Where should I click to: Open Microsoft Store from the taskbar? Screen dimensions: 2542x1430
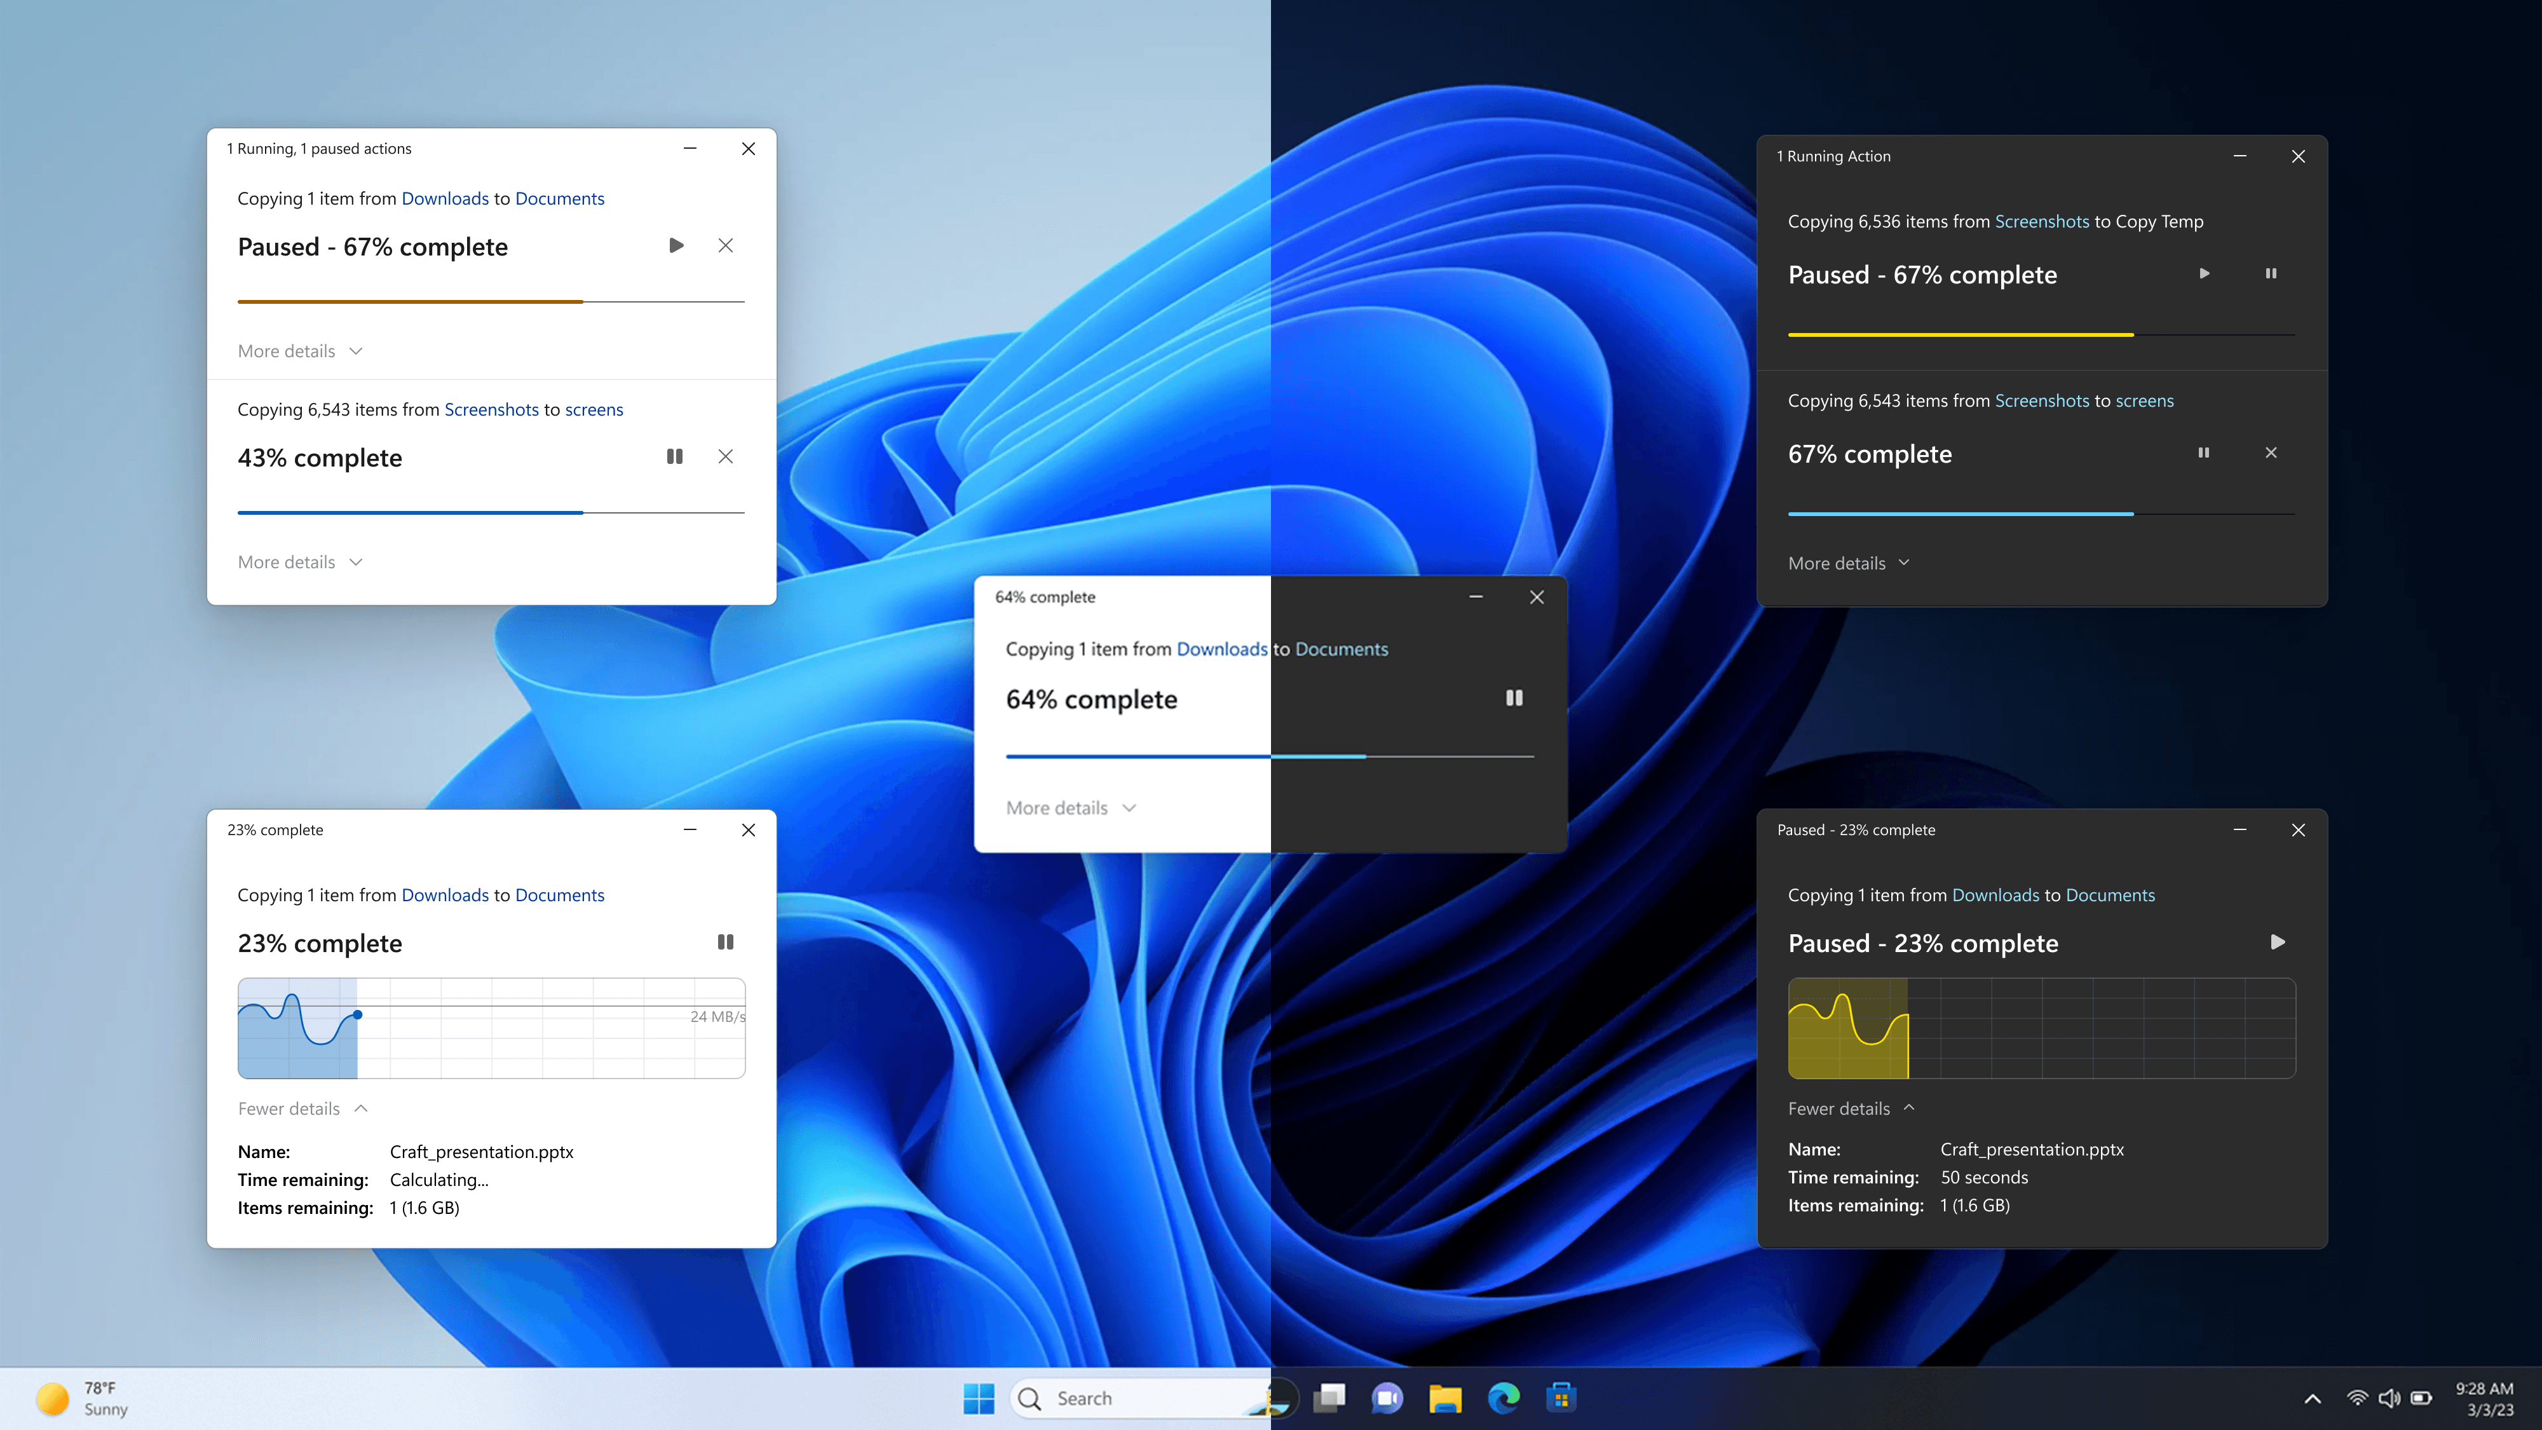(1561, 1398)
